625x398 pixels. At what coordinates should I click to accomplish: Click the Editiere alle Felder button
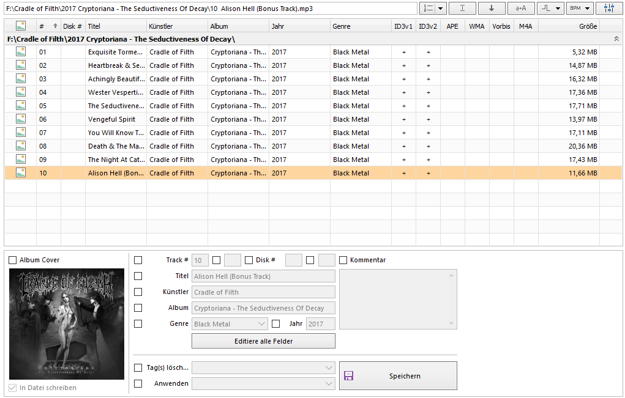(263, 341)
